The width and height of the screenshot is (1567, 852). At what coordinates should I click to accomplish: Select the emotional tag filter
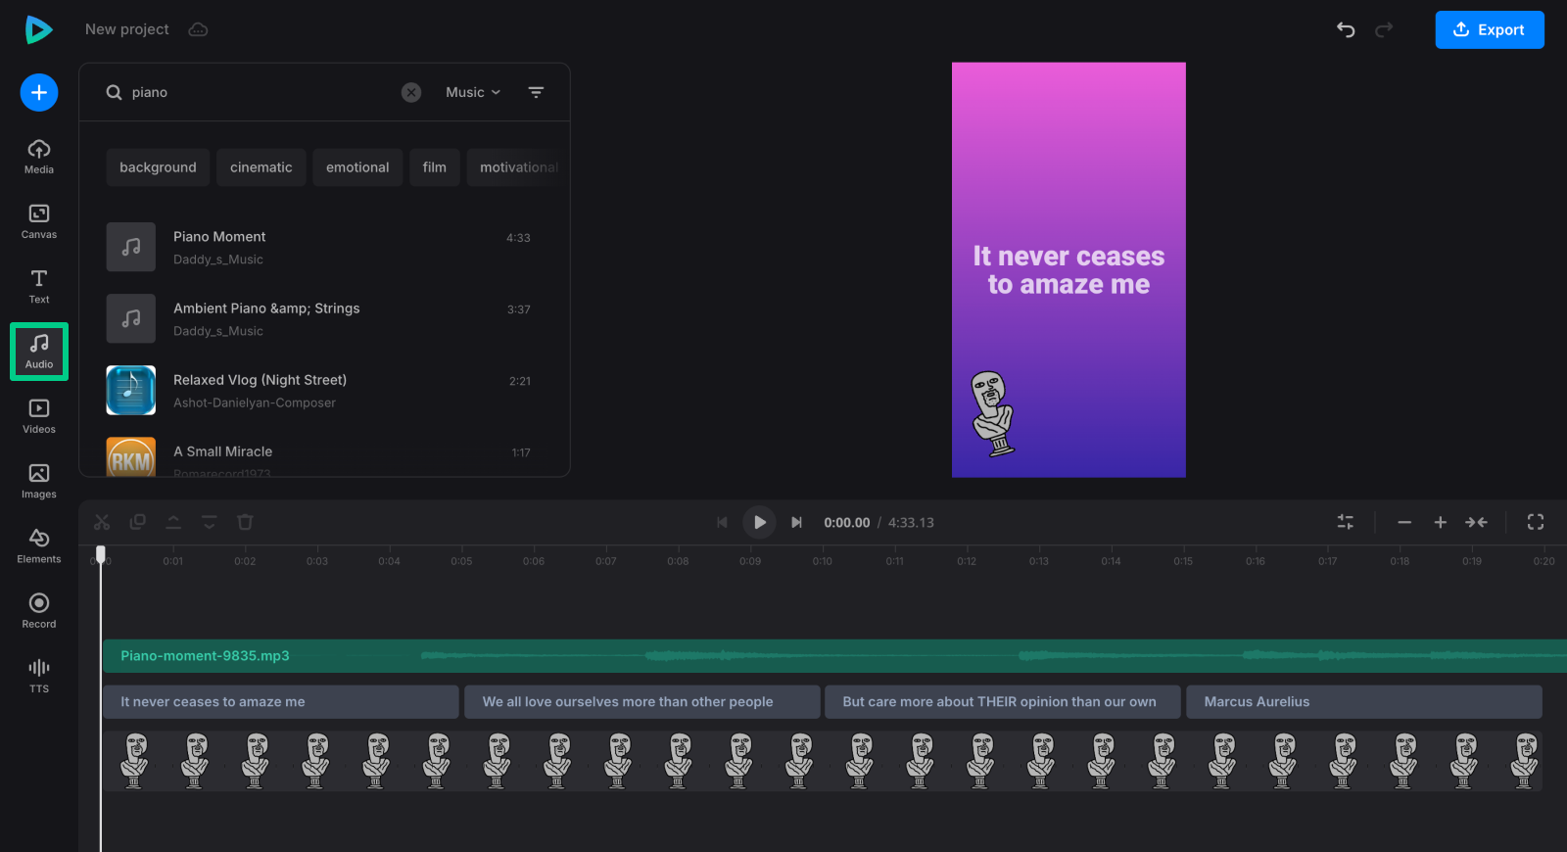[357, 167]
